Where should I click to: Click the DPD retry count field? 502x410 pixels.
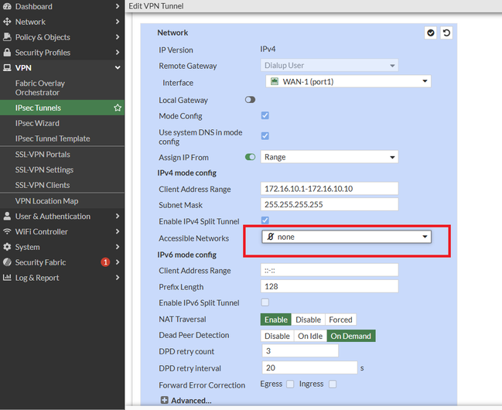300,350
